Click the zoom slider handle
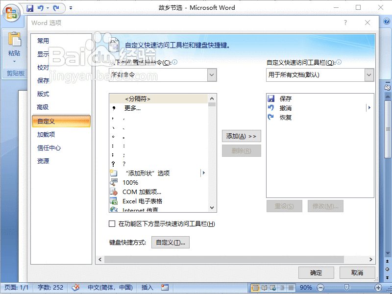This screenshot has width=392, height=294. (x=346, y=288)
